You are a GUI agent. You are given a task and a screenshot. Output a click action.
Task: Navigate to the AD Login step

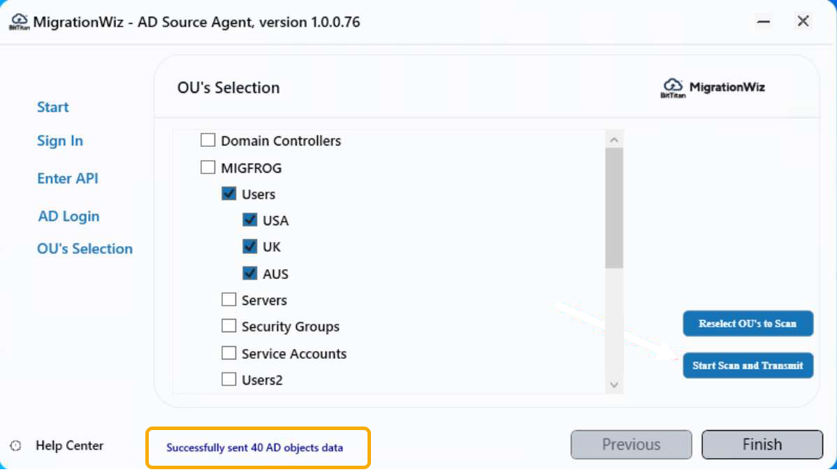pyautogui.click(x=68, y=216)
